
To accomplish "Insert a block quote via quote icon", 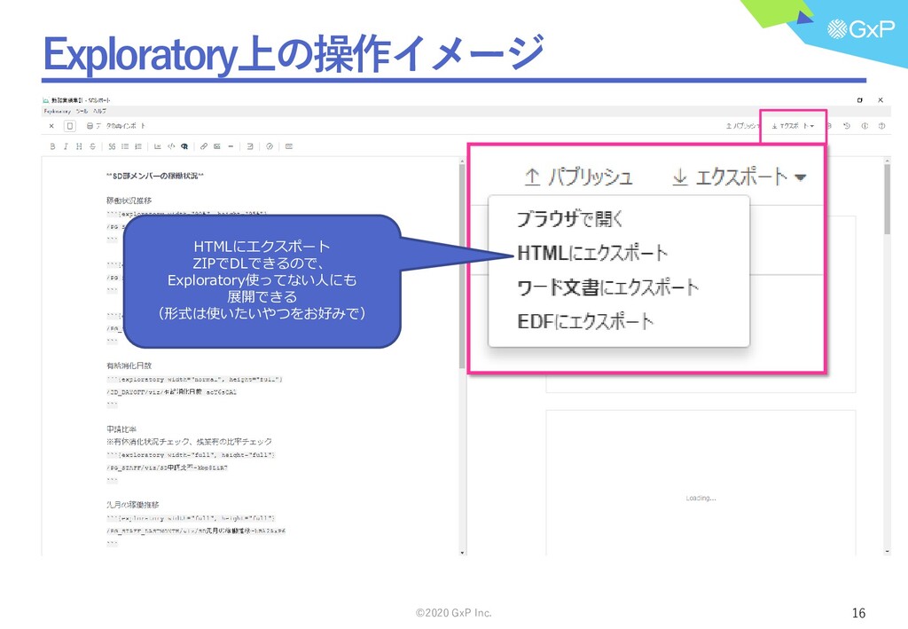I will point(112,146).
